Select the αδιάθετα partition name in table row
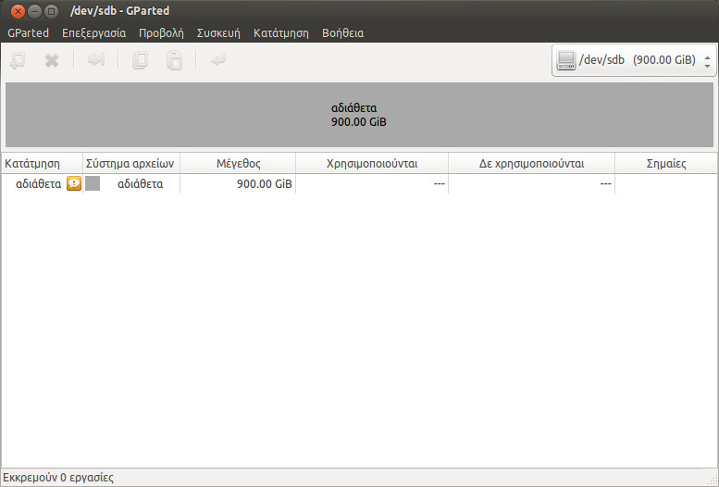 39,184
